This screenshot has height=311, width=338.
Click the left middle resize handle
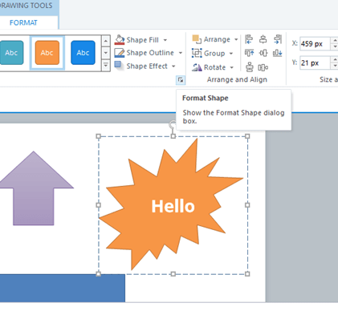[x=98, y=205]
